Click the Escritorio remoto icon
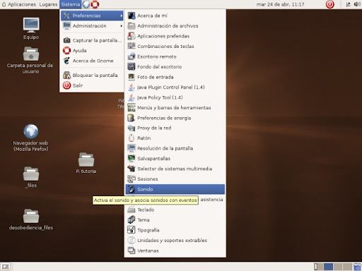 click(x=132, y=56)
